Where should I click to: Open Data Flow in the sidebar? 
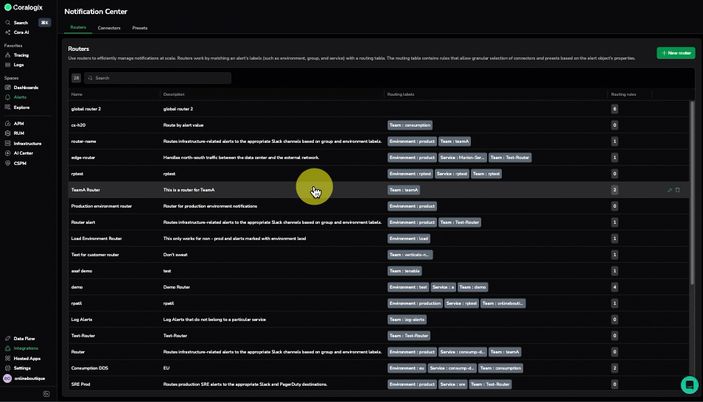pos(24,339)
